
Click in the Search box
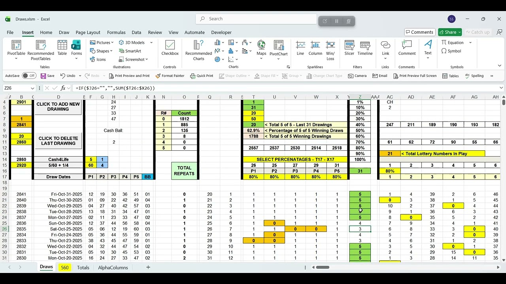point(256,19)
